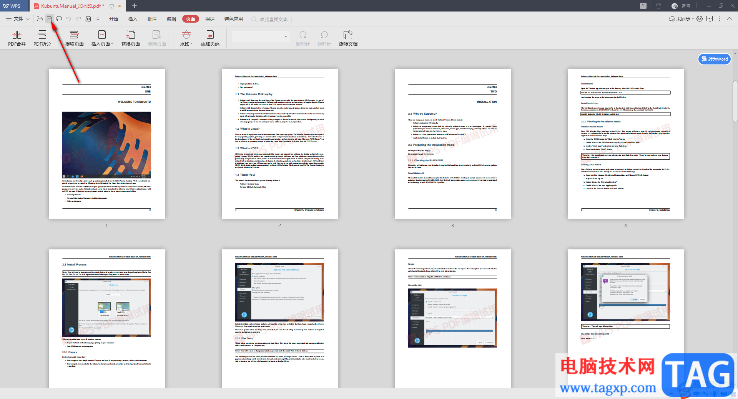The image size is (738, 399).
Task: Click the Insert Page (插入页面) icon
Action: click(x=102, y=35)
